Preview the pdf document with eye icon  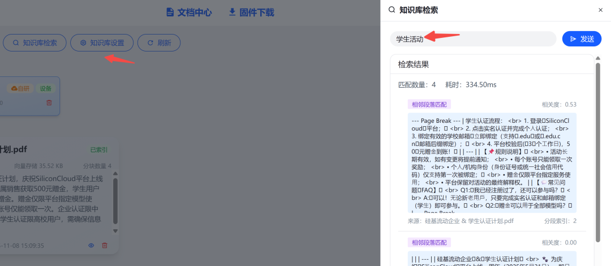(91, 245)
